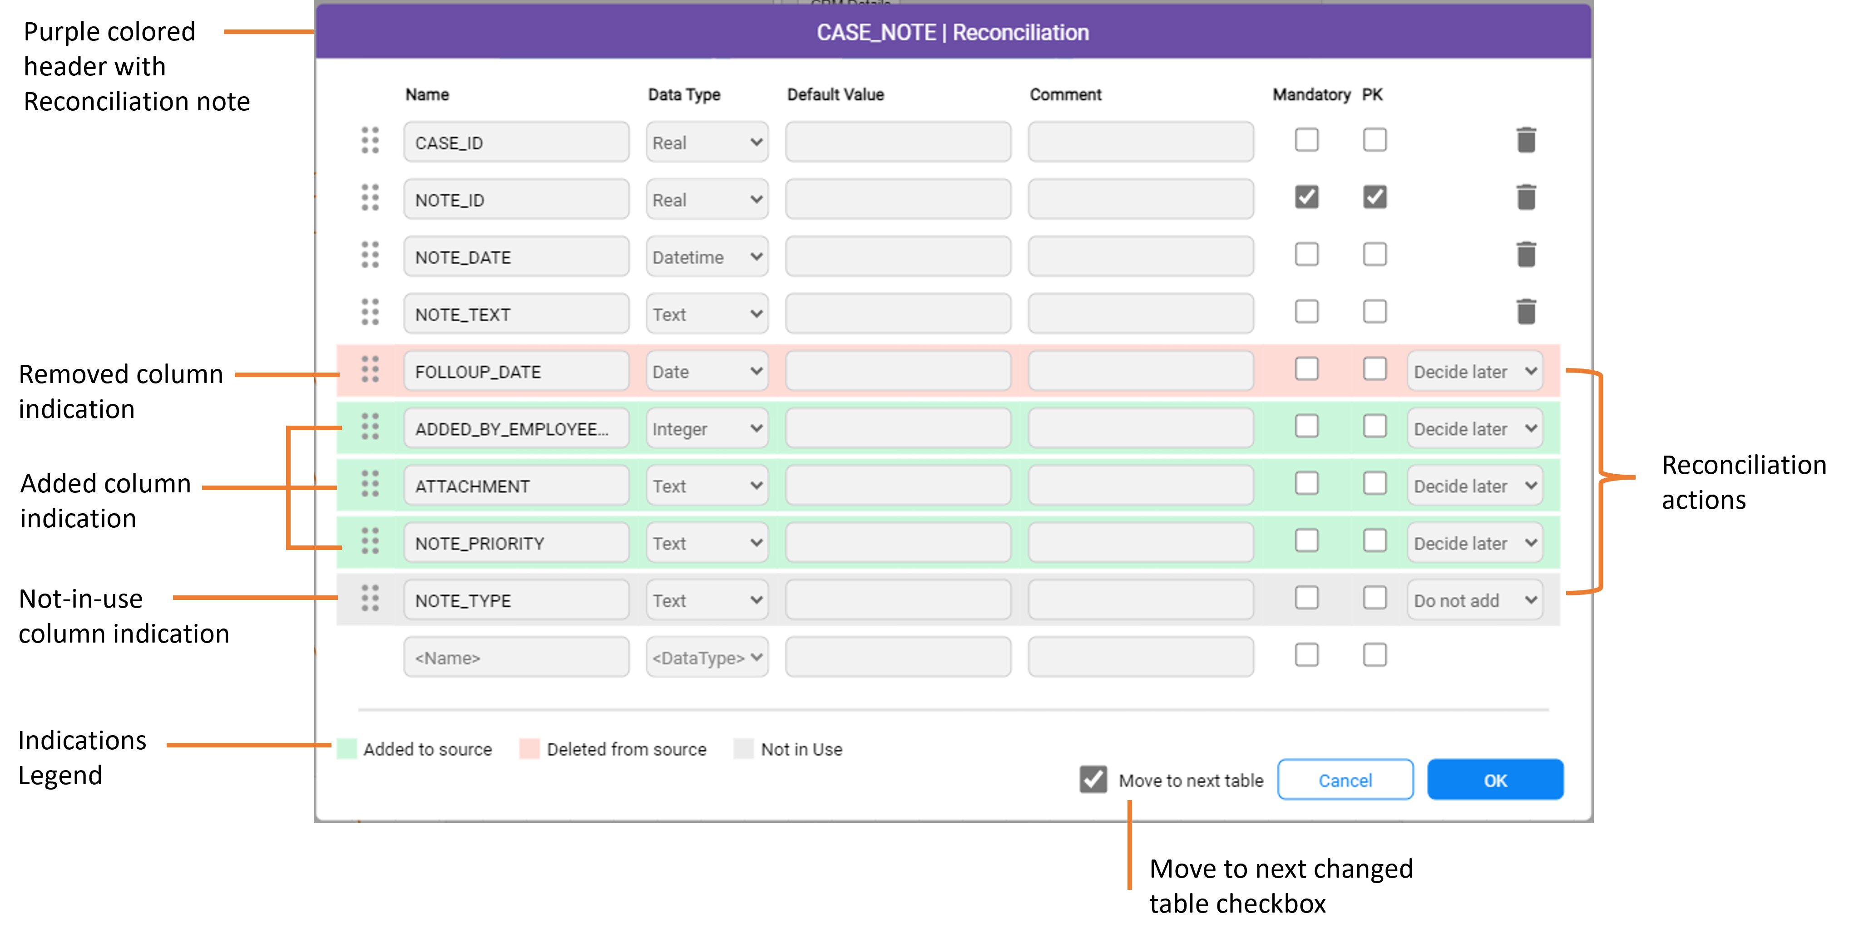Click trash icon beside NOTE_TEXT row
The image size is (1874, 938).
click(x=1526, y=312)
